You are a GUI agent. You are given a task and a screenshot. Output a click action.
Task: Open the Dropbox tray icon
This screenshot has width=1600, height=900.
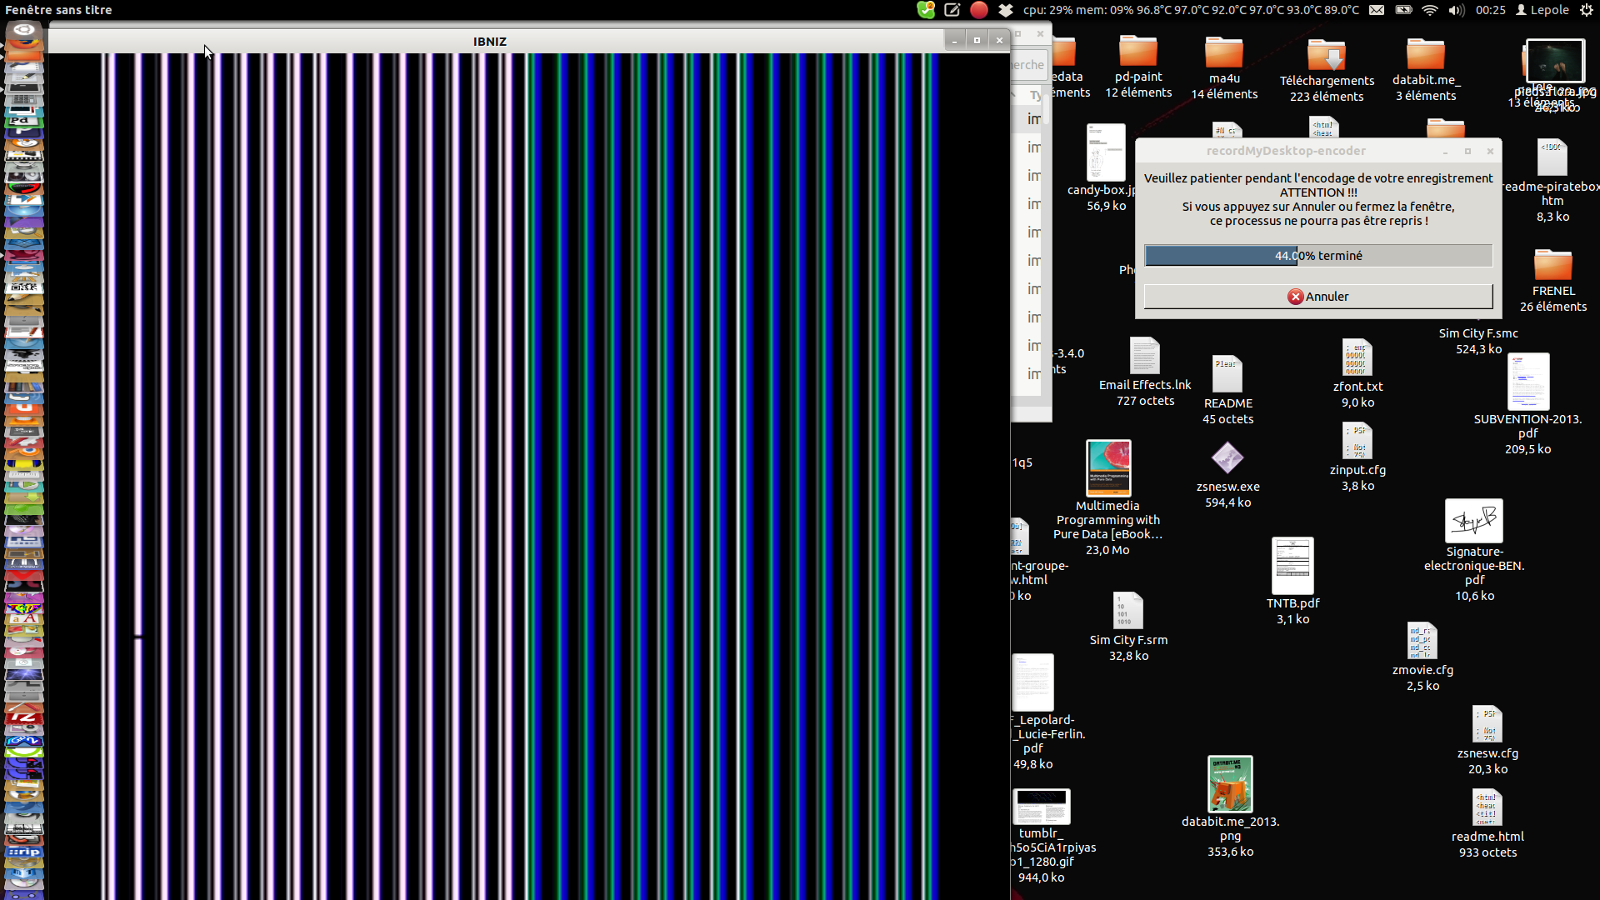point(1006,10)
